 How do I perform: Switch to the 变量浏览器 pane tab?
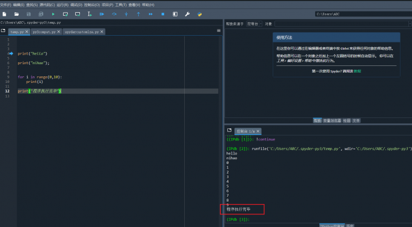pyautogui.click(x=332, y=120)
